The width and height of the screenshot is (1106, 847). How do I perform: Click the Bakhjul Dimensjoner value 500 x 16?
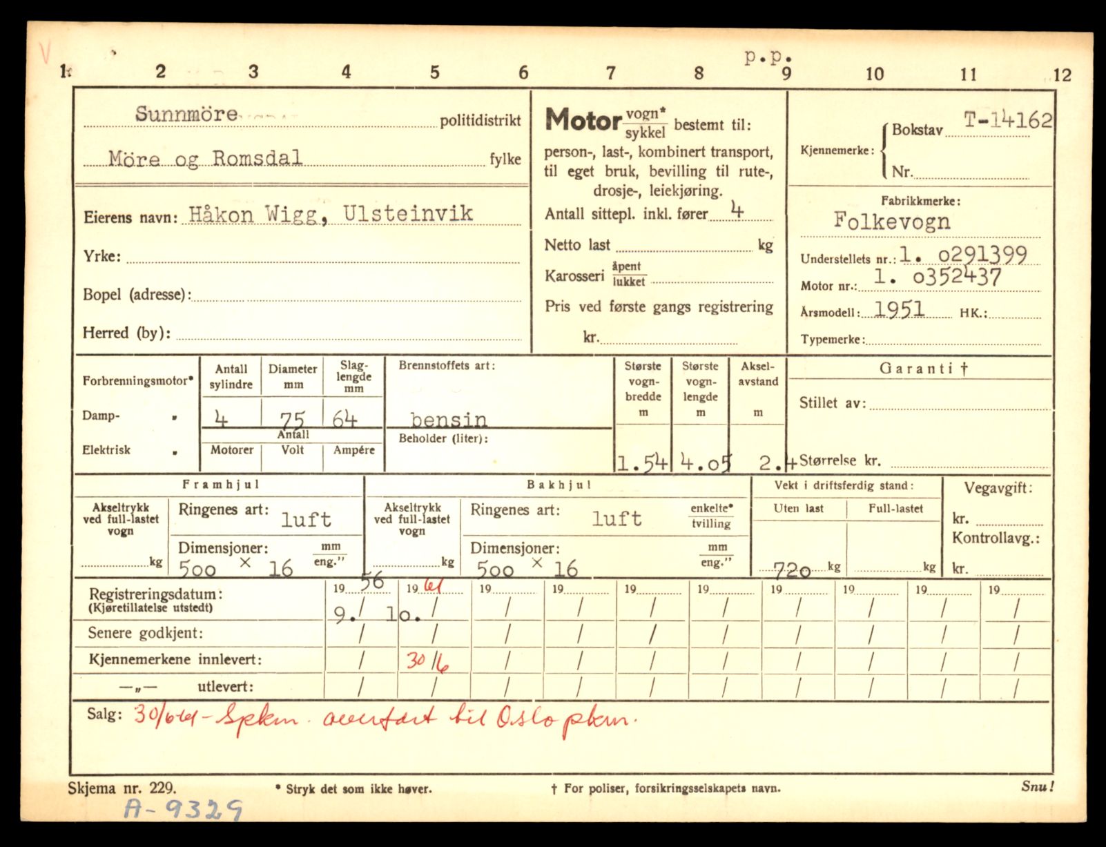click(x=527, y=568)
